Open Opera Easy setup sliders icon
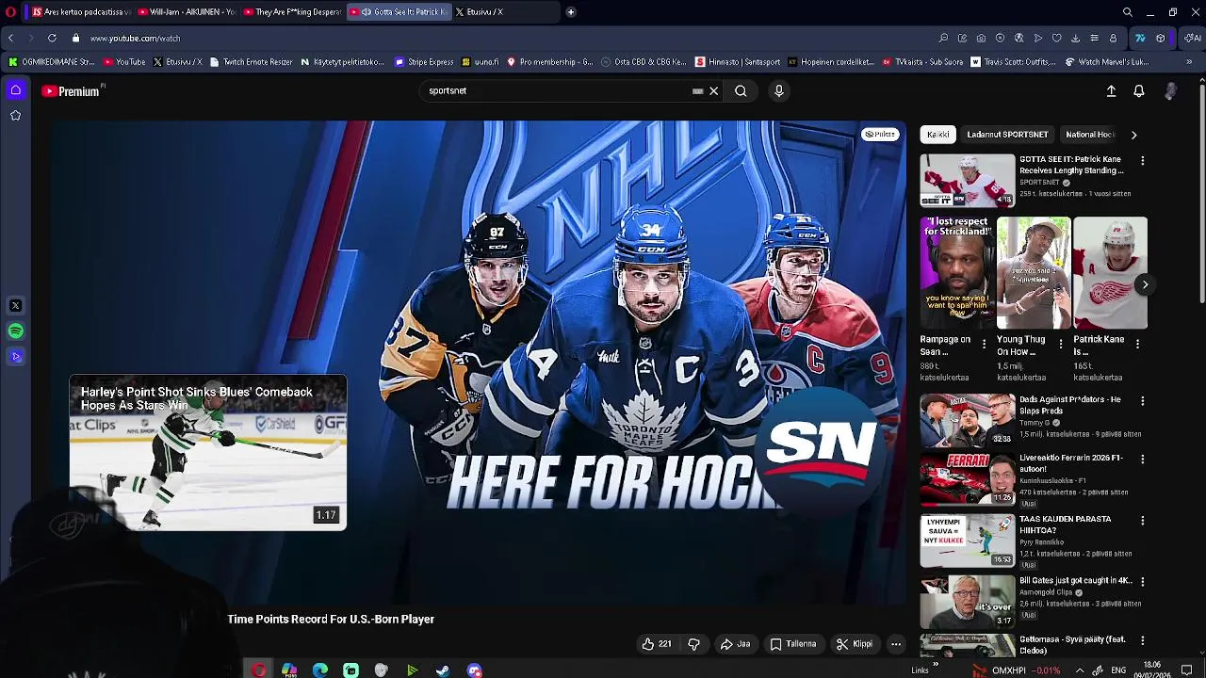The height and width of the screenshot is (678, 1206). [1094, 39]
